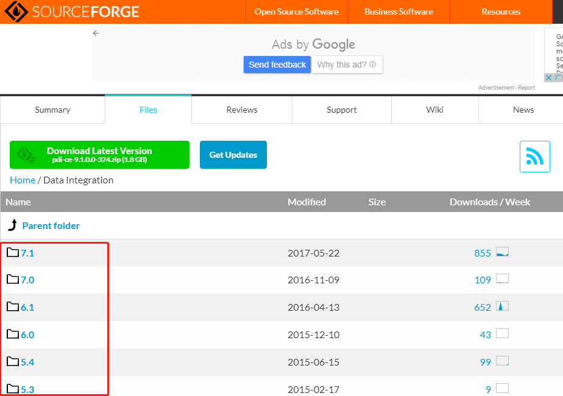Click the SOURCEFORGE wordmark text
This screenshot has width=563, height=396.
[x=85, y=12]
